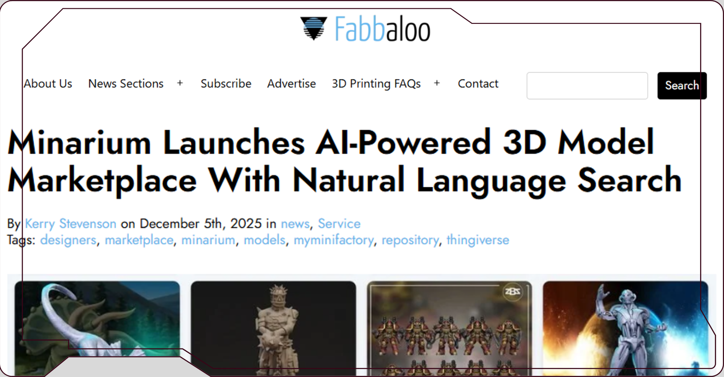View author Kerry Stevenson's profile

click(x=70, y=224)
